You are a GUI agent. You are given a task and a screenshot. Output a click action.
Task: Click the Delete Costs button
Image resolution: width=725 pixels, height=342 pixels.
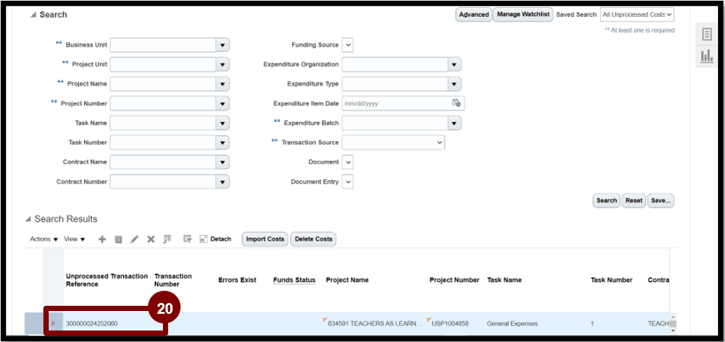tap(313, 239)
